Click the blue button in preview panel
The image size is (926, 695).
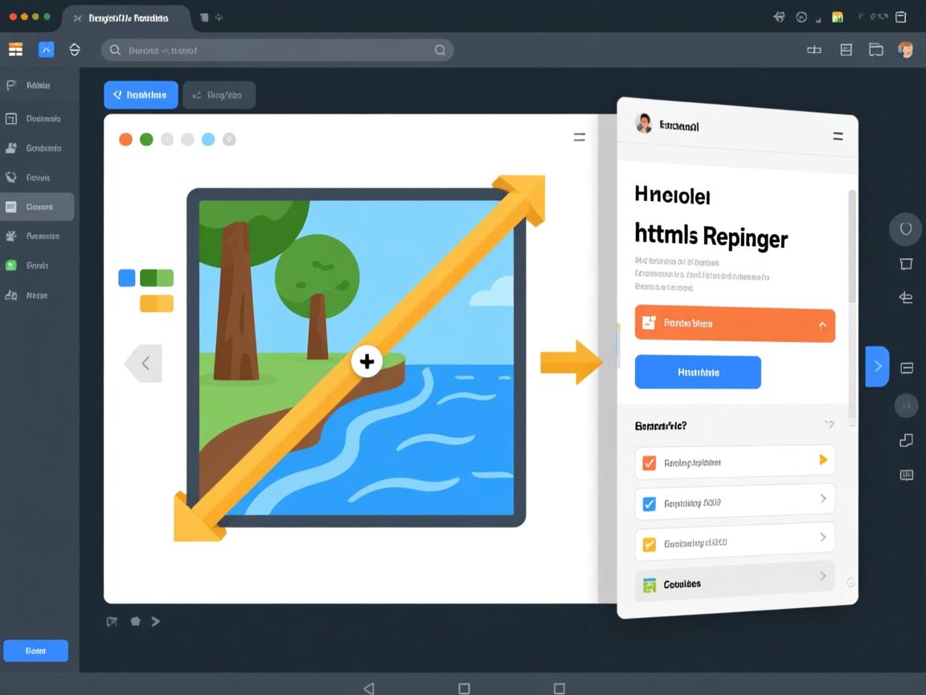(698, 372)
